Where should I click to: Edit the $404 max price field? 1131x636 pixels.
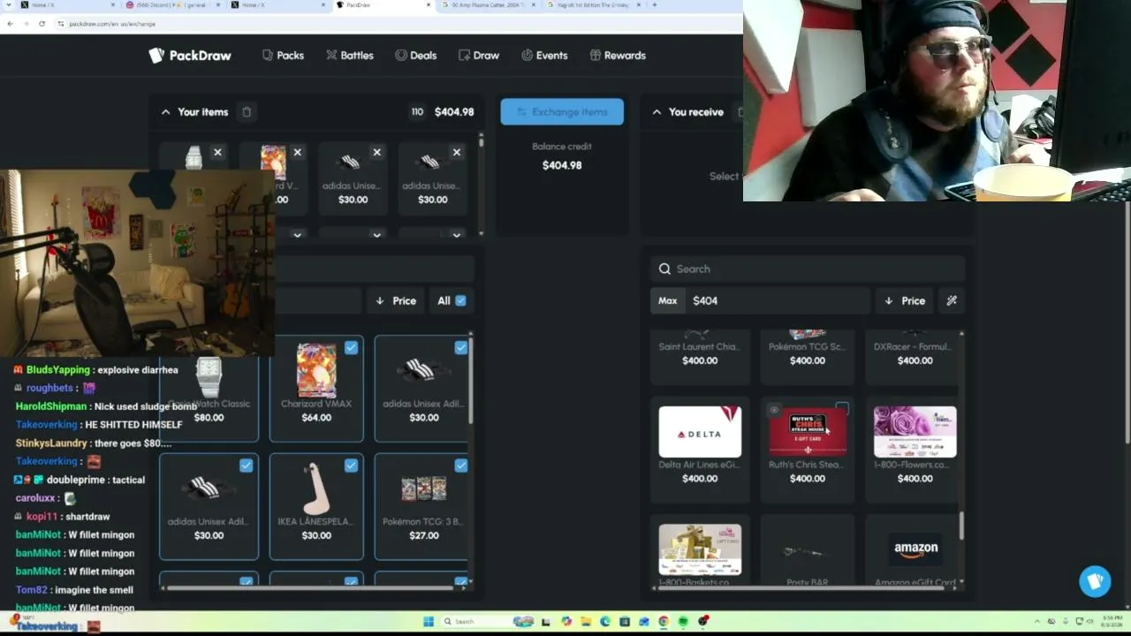[x=778, y=300]
